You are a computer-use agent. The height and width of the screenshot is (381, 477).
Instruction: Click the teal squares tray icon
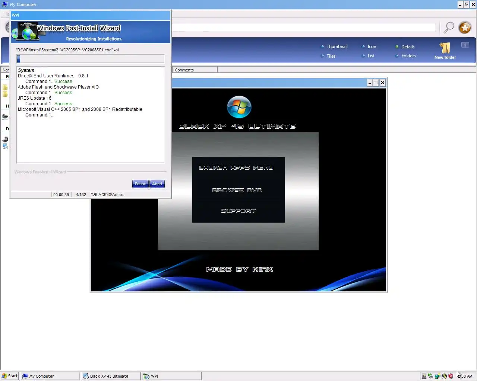437,376
